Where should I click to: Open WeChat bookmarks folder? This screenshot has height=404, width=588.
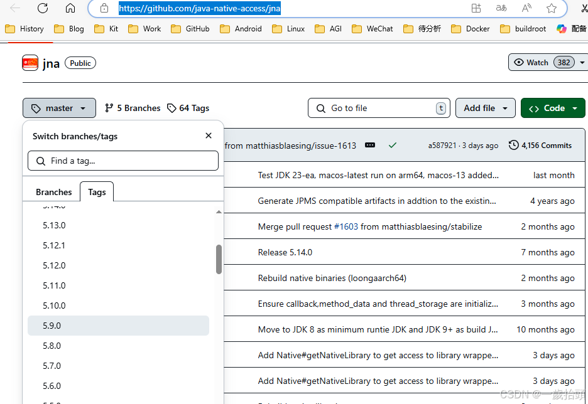[373, 29]
